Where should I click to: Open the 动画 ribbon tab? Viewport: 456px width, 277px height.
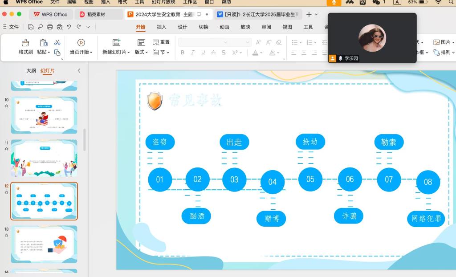tap(224, 27)
